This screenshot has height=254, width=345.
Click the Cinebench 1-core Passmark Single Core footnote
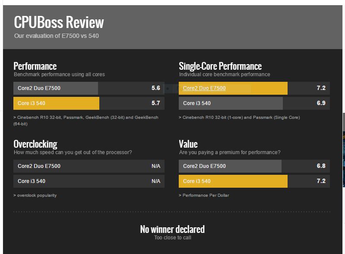tap(239, 118)
